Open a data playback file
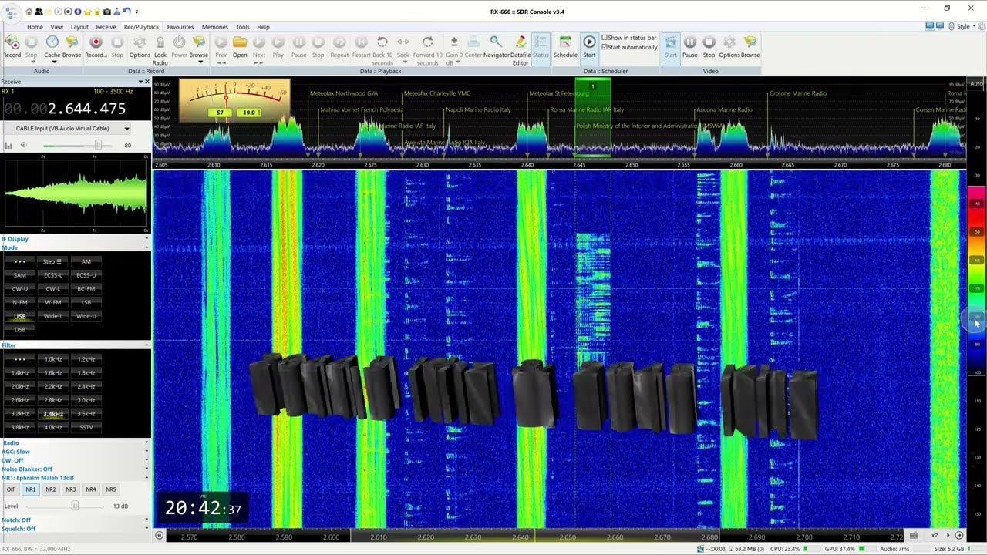The image size is (987, 555). pyautogui.click(x=240, y=46)
